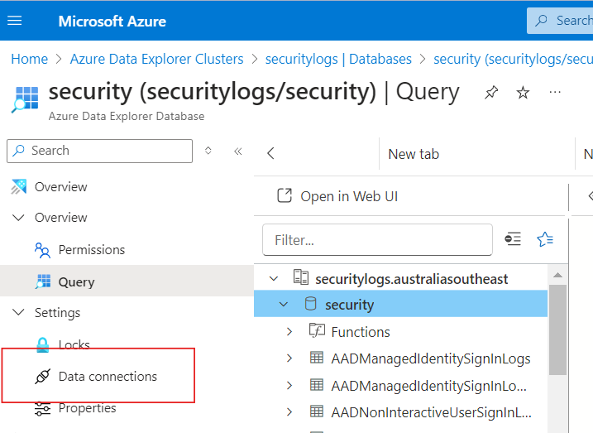Click the cluster icon for securitylogs.australiasoutheast
Screen dimensions: 593x433
pyautogui.click(x=301, y=277)
